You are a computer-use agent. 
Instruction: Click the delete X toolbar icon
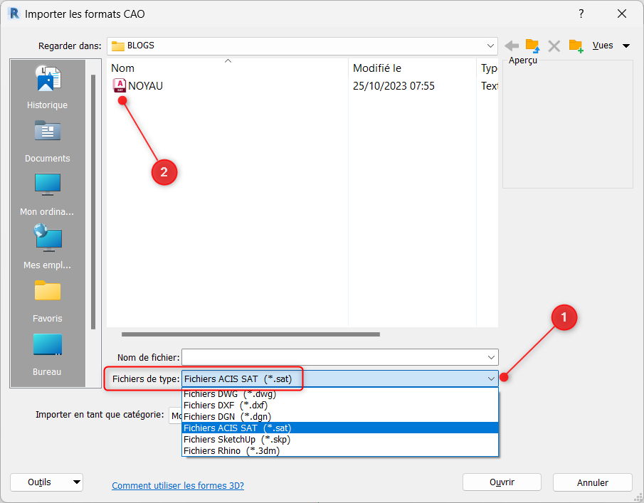tap(554, 46)
